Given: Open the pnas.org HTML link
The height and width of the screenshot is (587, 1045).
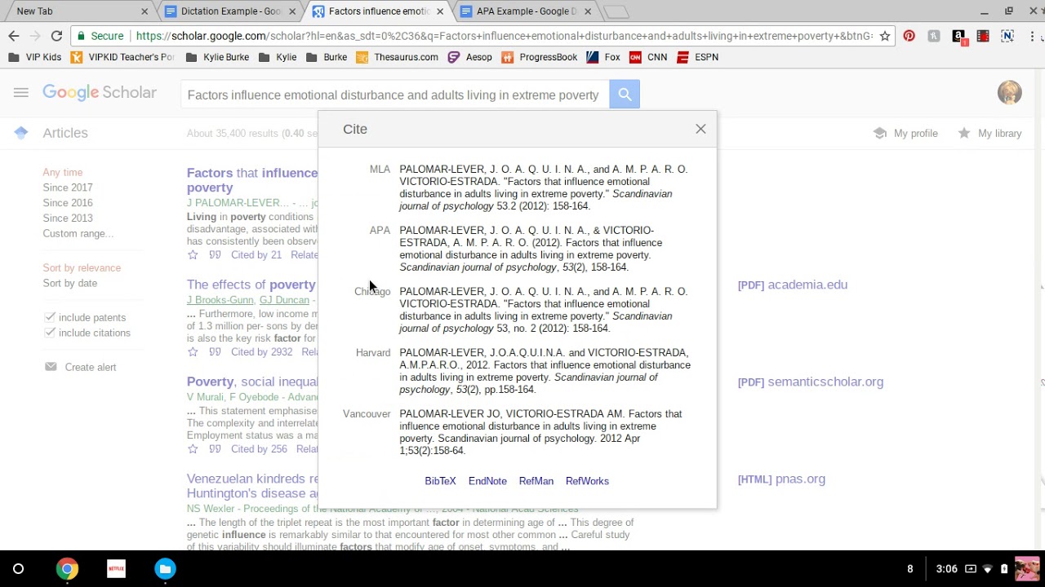Looking at the screenshot, I should 781,479.
